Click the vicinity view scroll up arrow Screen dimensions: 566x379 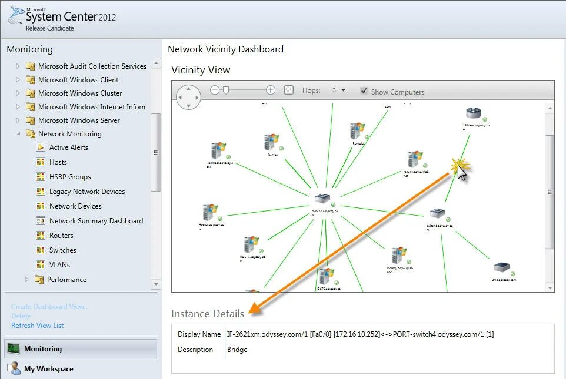coord(550,108)
